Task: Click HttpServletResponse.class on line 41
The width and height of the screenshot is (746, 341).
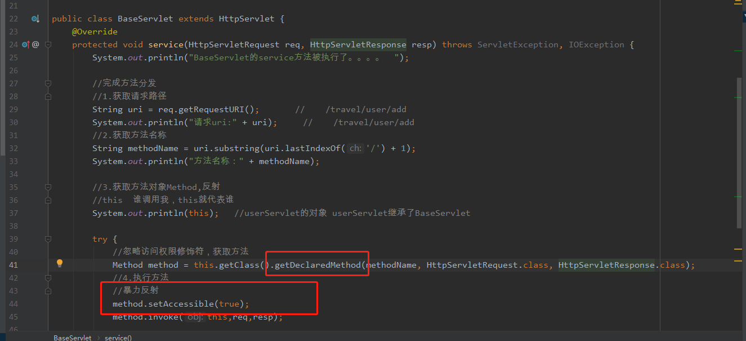Action: 622,265
